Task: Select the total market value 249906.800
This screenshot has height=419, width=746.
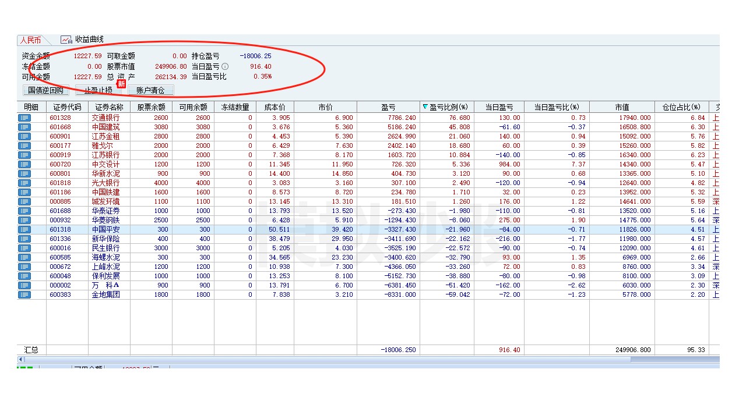Action: pyautogui.click(x=632, y=350)
